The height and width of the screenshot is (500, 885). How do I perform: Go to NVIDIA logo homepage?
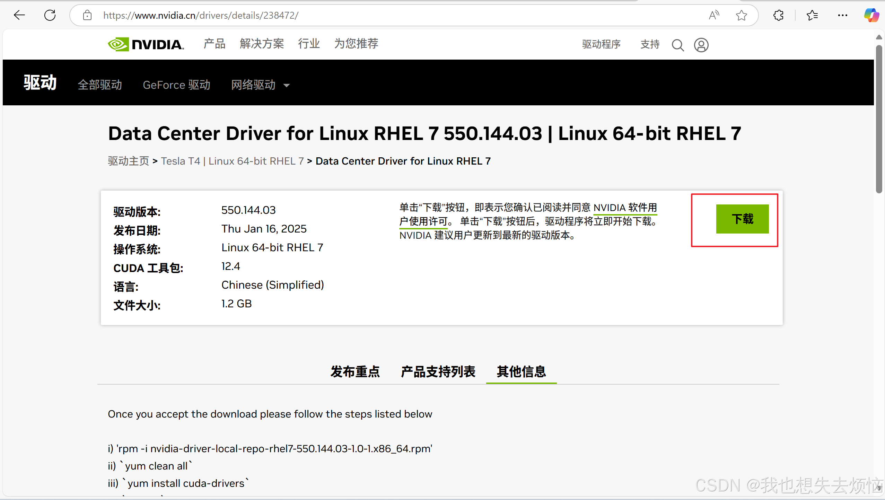coord(146,44)
